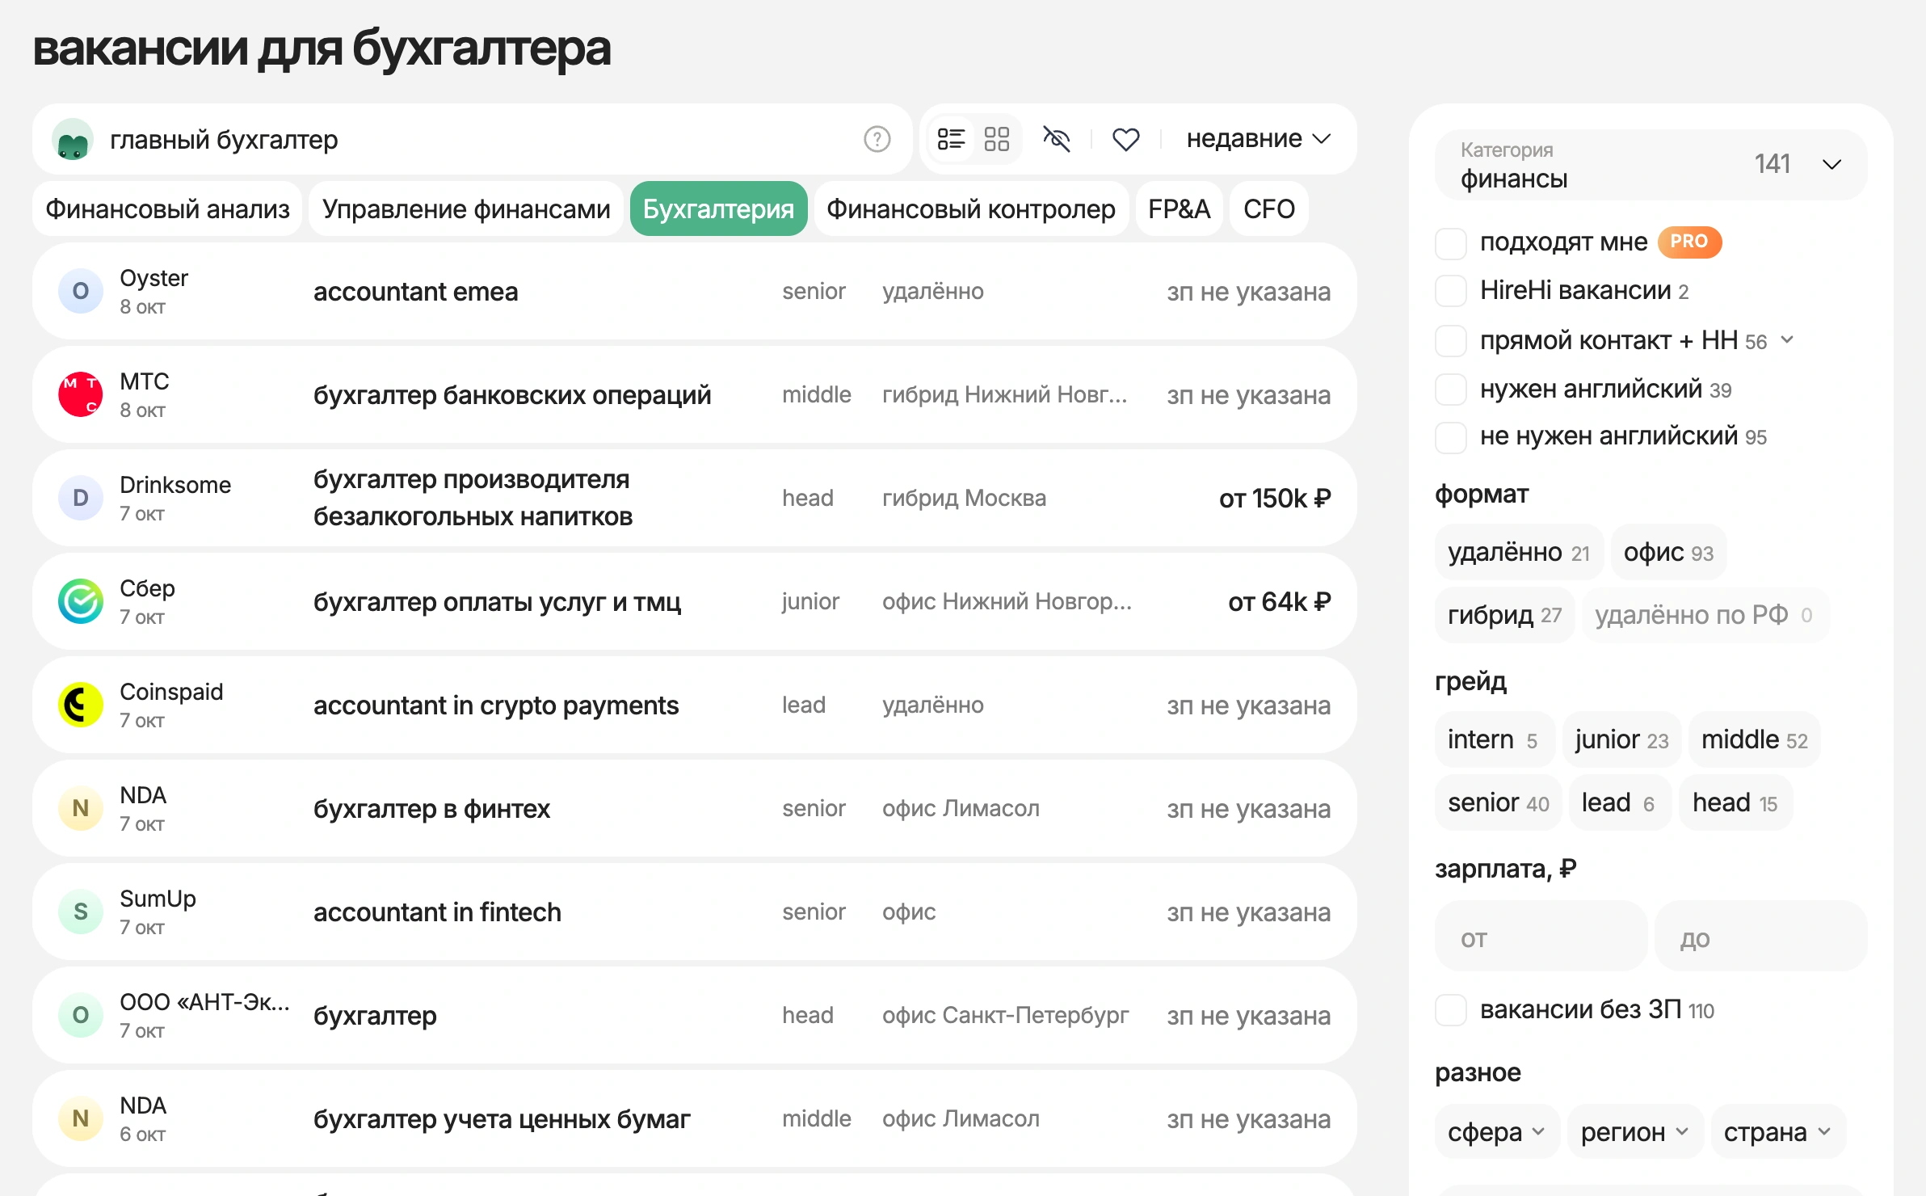Enable the нужен английский checkbox
1926x1196 pixels.
pos(1451,389)
